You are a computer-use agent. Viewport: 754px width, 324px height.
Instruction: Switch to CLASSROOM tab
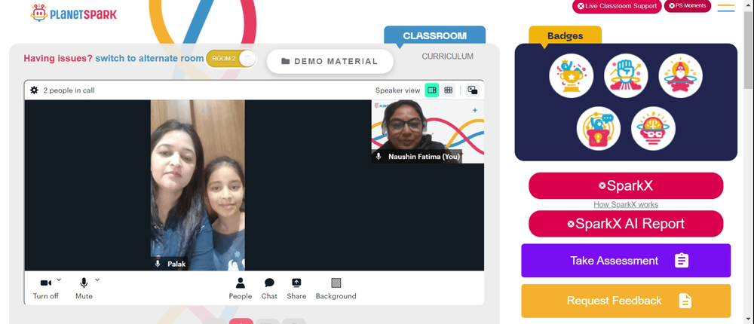click(x=435, y=35)
